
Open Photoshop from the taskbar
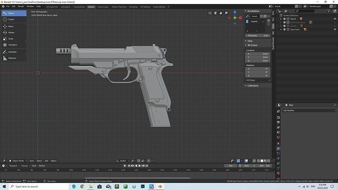(142, 186)
